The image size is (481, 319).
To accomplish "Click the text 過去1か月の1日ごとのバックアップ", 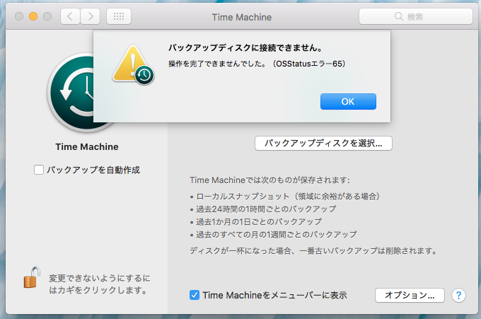I will (259, 222).
